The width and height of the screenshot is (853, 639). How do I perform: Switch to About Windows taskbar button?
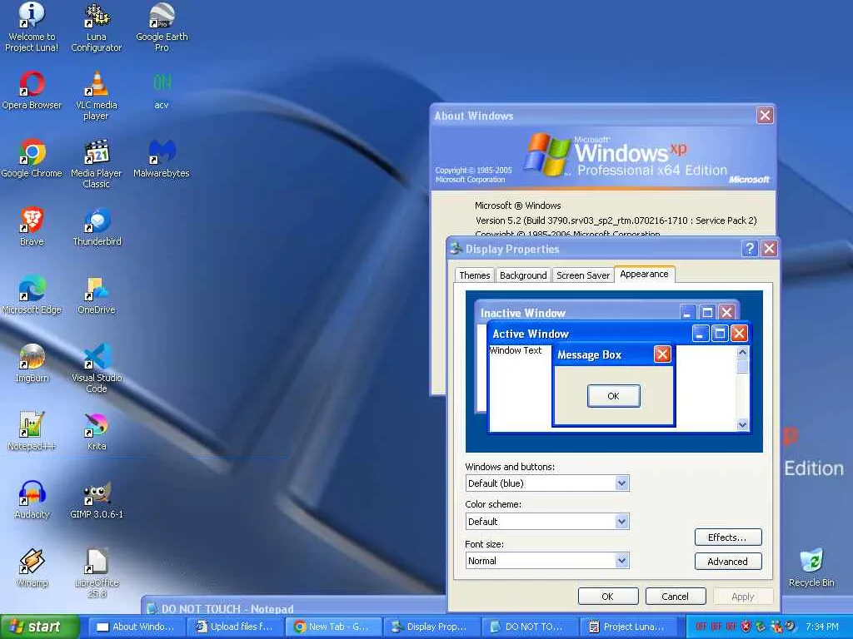coord(136,627)
